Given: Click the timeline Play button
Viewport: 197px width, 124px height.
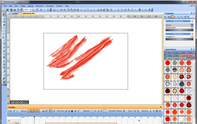Looking at the screenshot, I should 104,111.
